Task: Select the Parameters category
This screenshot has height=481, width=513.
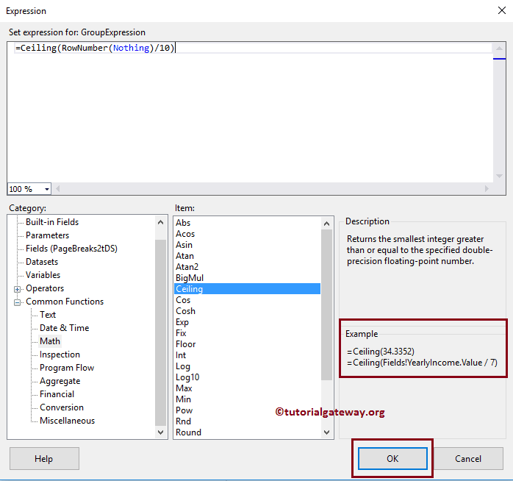Action: click(48, 235)
